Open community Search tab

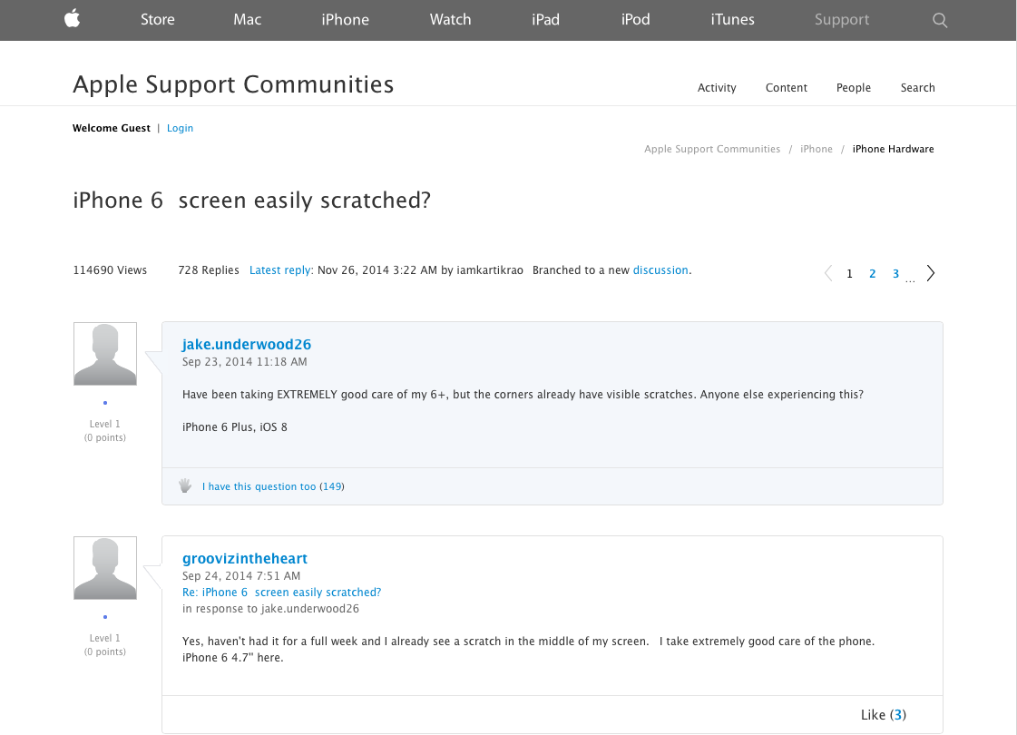(x=918, y=88)
